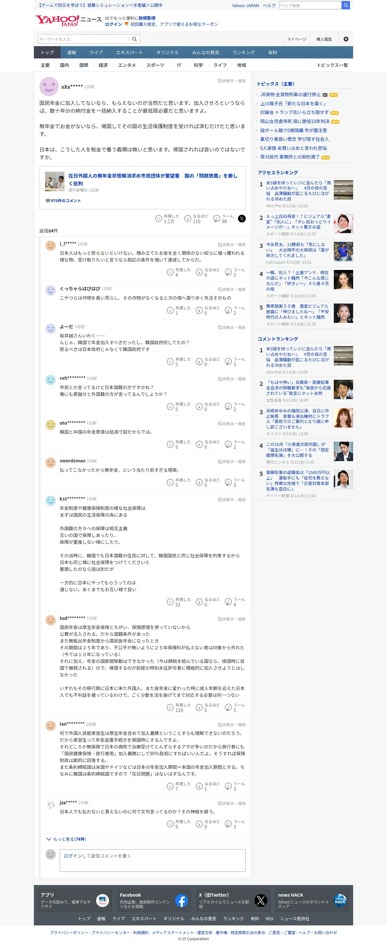Screen dimensions: 387x948
Task: Open settings via the gear icon
Action: point(346,39)
